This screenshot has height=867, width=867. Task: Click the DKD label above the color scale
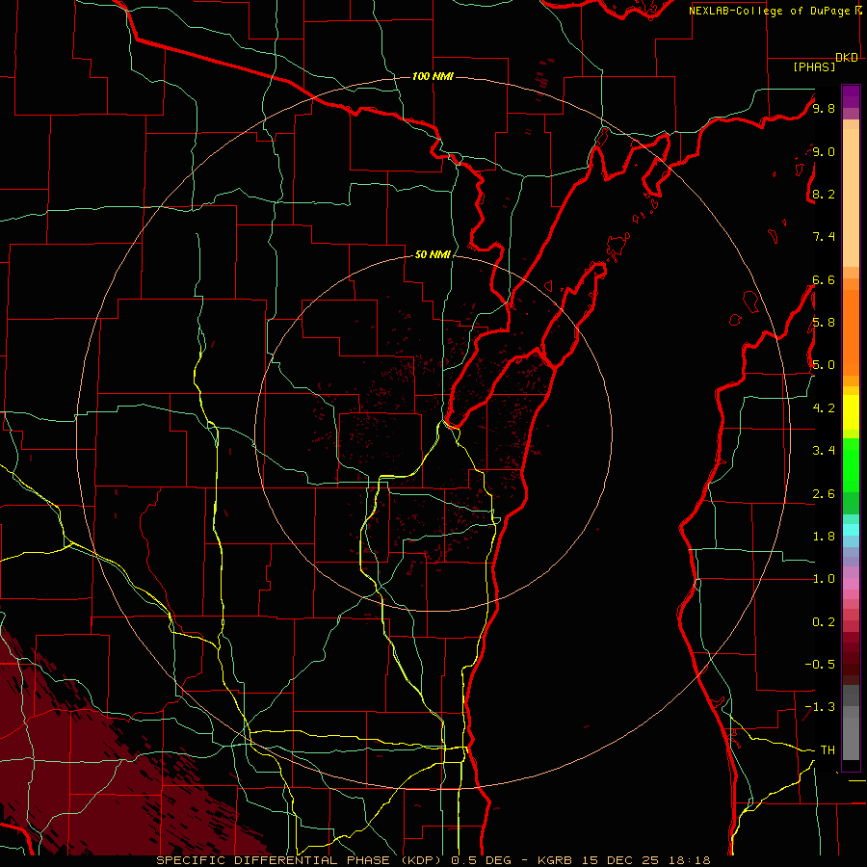point(847,58)
